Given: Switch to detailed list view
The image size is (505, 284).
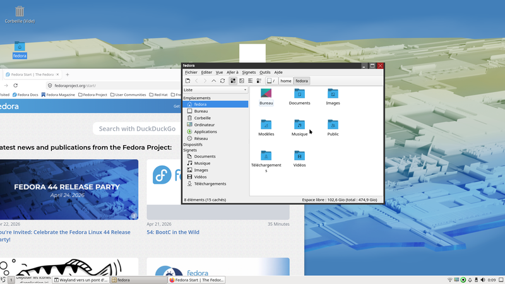Looking at the screenshot, I should 250,81.
